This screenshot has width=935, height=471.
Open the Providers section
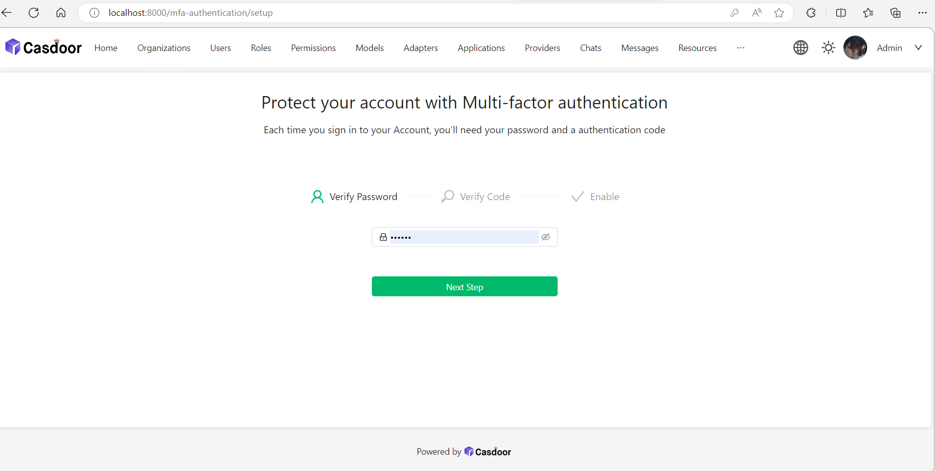[x=542, y=48]
